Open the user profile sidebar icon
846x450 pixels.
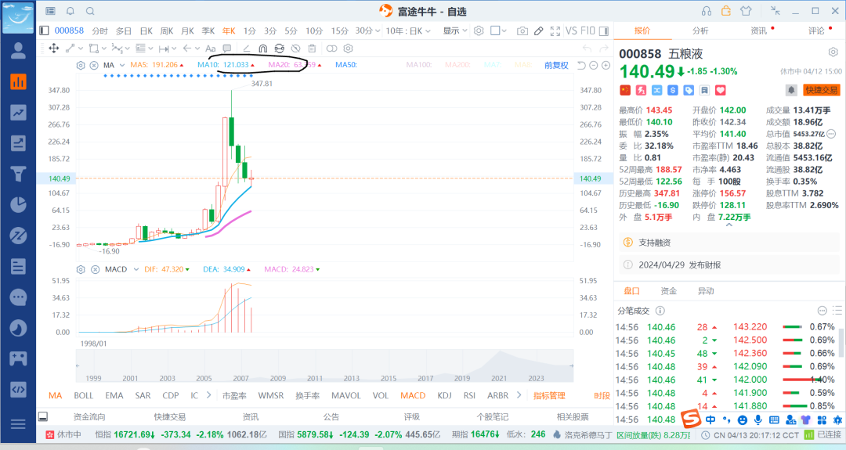(18, 51)
